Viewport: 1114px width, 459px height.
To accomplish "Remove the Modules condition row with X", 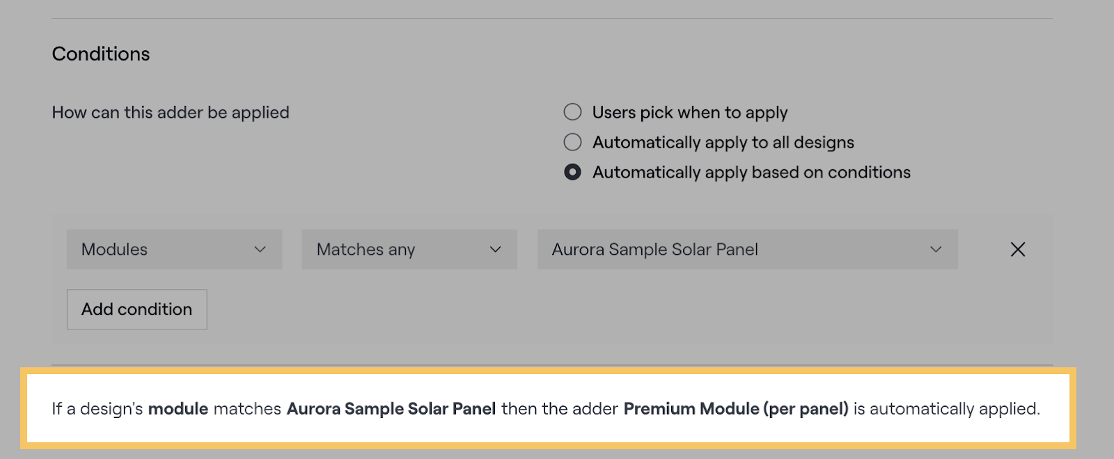I will click(1017, 249).
